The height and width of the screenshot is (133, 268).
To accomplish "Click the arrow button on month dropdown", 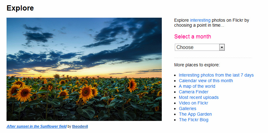I will (222, 47).
